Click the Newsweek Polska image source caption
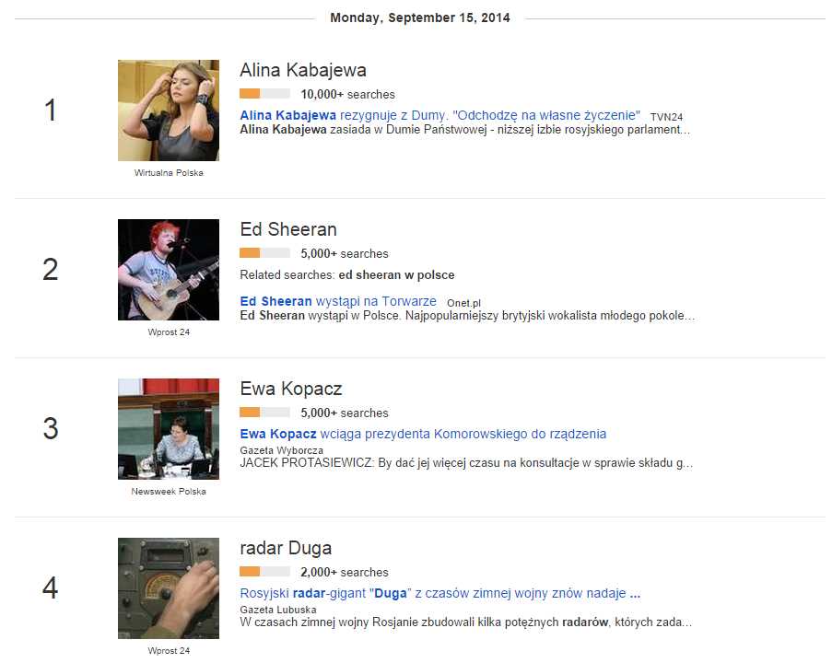Image resolution: width=832 pixels, height=663 pixels. tap(169, 492)
